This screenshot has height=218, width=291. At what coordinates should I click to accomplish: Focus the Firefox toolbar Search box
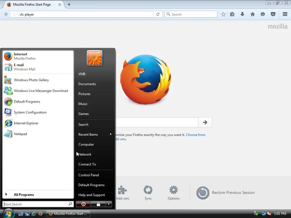[x=191, y=14]
